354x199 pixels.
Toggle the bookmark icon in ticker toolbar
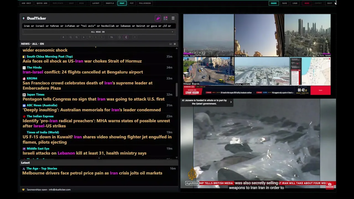(119, 37)
